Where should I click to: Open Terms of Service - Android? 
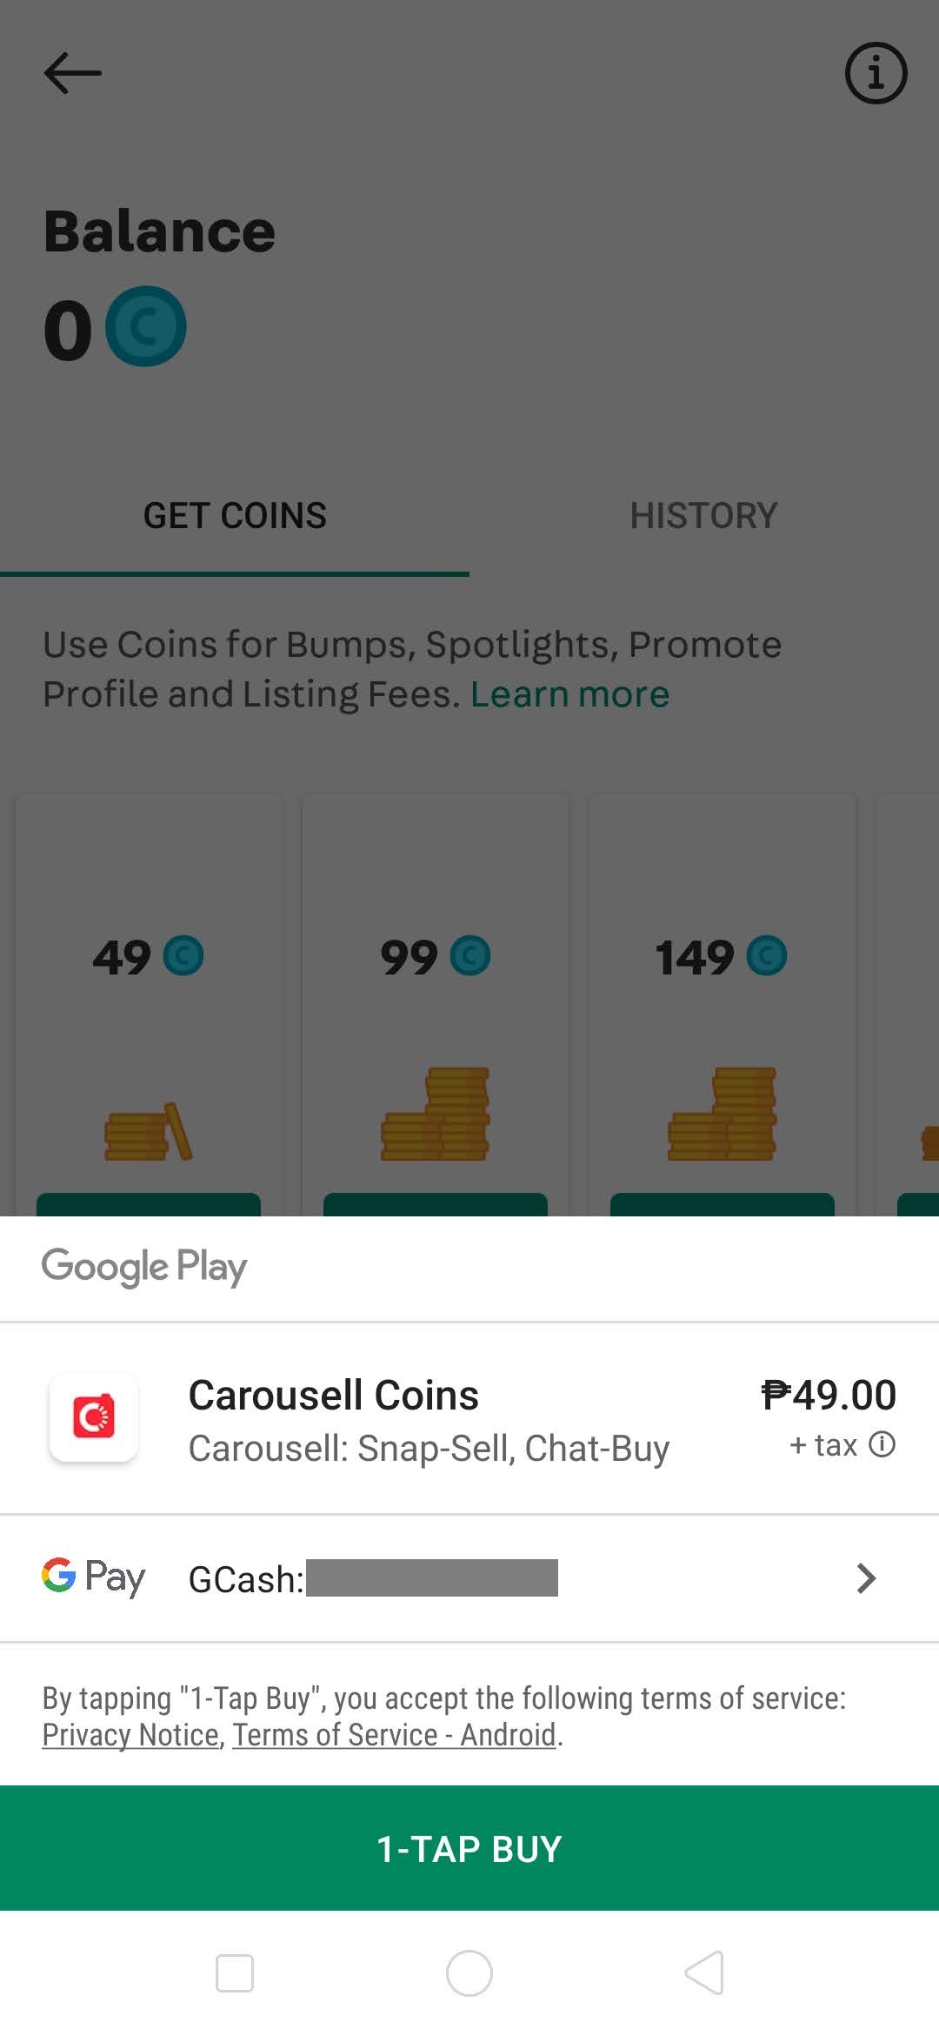[x=394, y=1734]
